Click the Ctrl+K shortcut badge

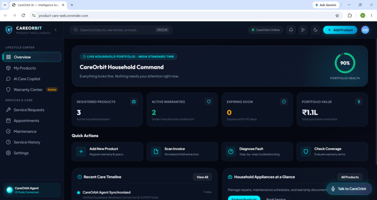162,30
